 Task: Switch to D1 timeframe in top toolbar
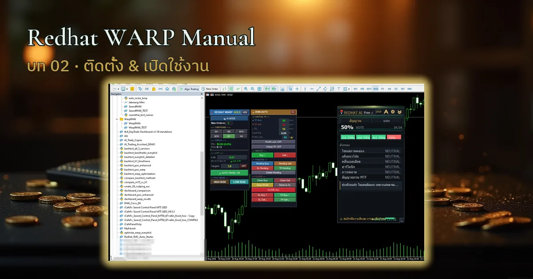point(396,89)
